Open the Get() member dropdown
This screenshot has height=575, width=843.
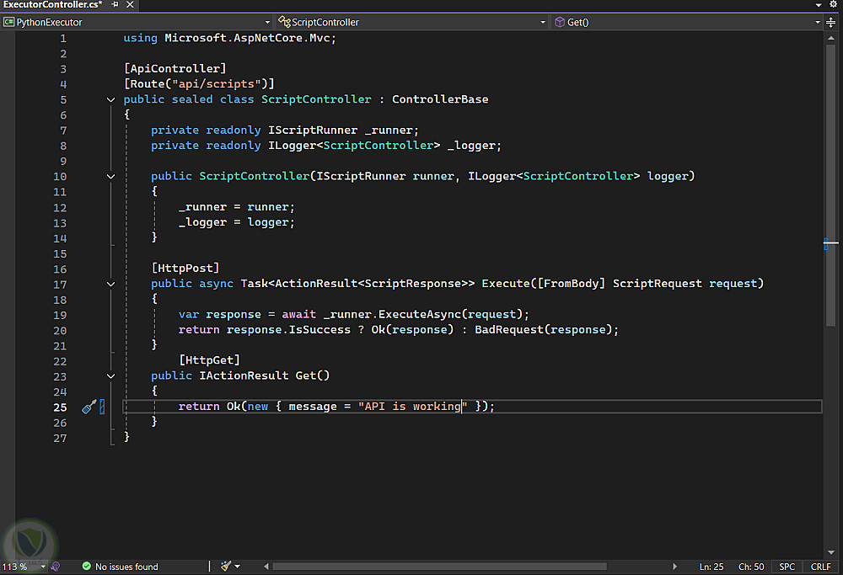[x=818, y=22]
